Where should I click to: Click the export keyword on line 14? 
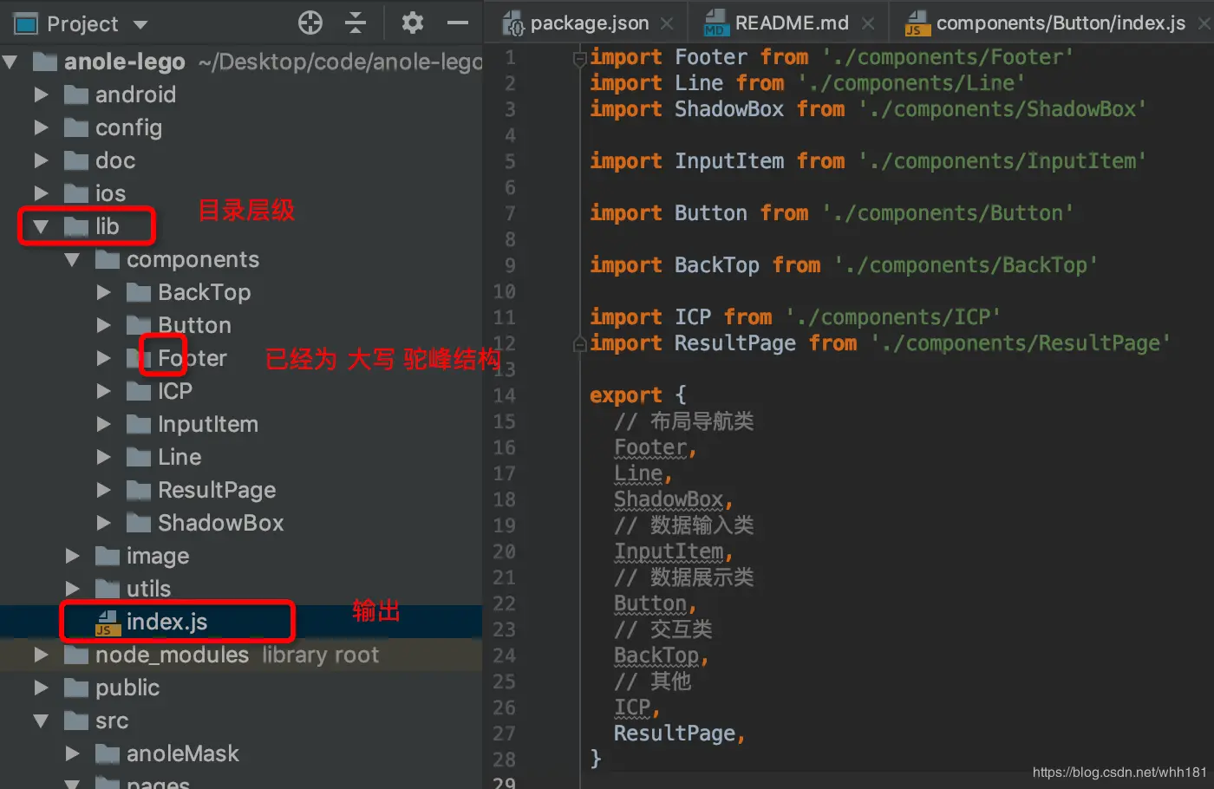[x=626, y=395]
